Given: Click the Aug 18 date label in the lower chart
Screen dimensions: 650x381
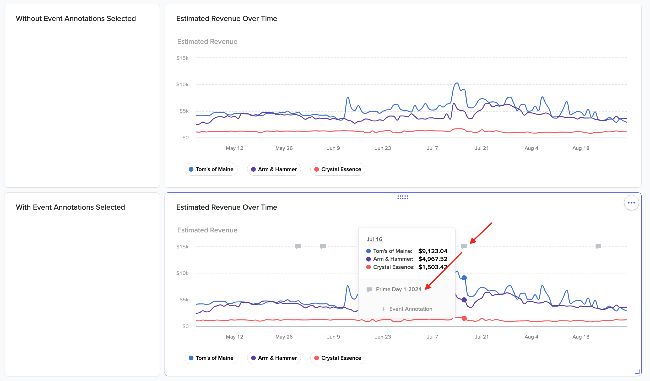Looking at the screenshot, I should pyautogui.click(x=581, y=337).
